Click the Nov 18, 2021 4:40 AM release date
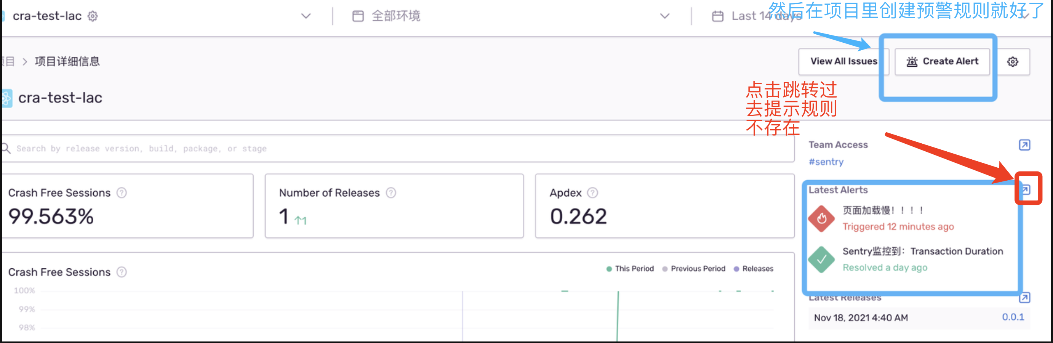1053x343 pixels. 861,317
